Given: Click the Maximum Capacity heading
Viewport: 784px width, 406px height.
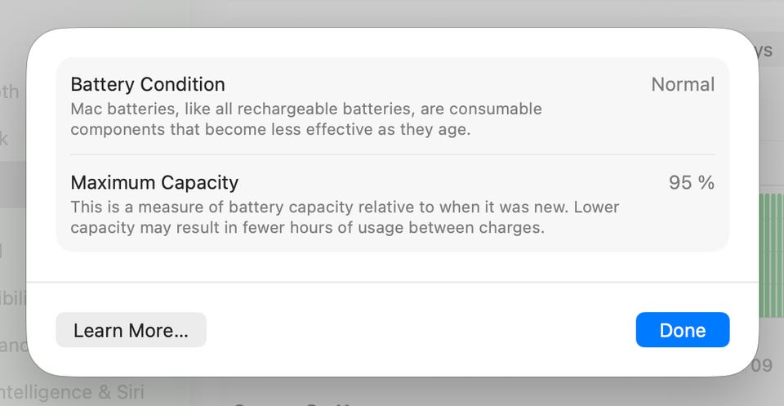Looking at the screenshot, I should coord(154,182).
